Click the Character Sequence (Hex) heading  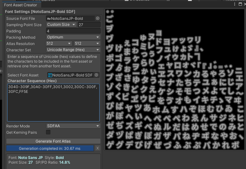coord(32,81)
